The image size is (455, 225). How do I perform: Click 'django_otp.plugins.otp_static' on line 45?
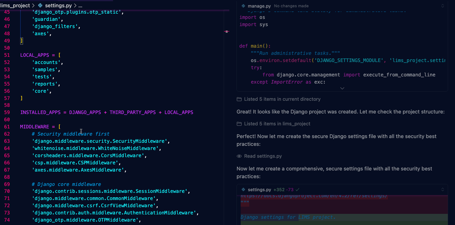76,12
